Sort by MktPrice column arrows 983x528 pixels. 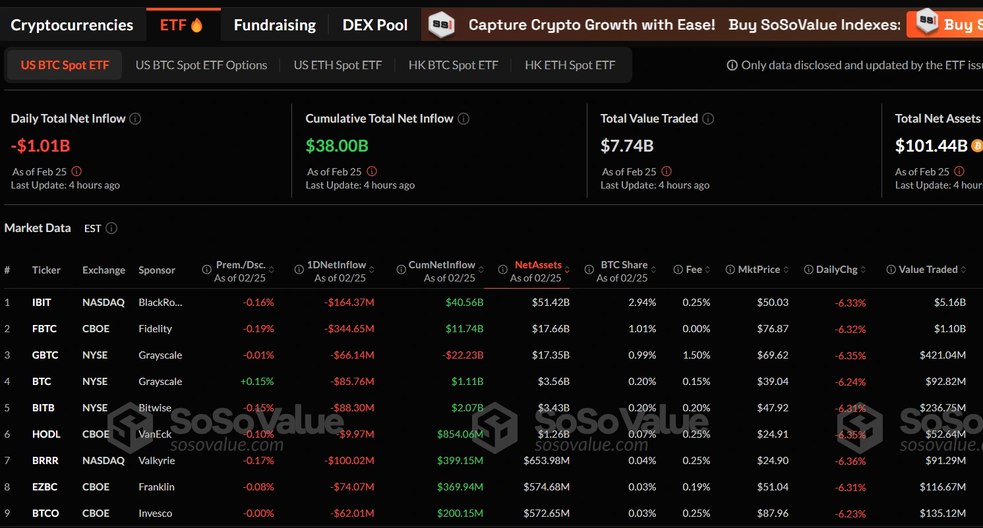click(787, 270)
